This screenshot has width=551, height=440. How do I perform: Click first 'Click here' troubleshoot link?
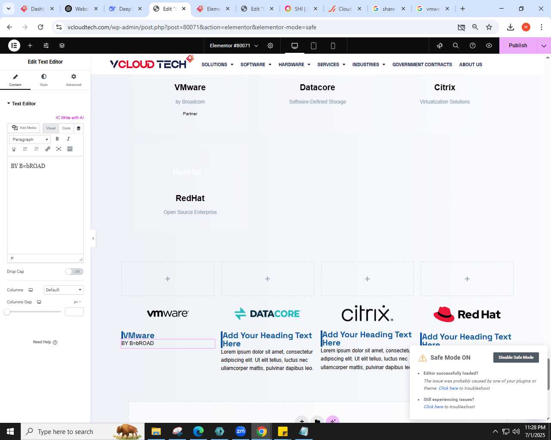[x=448, y=388]
